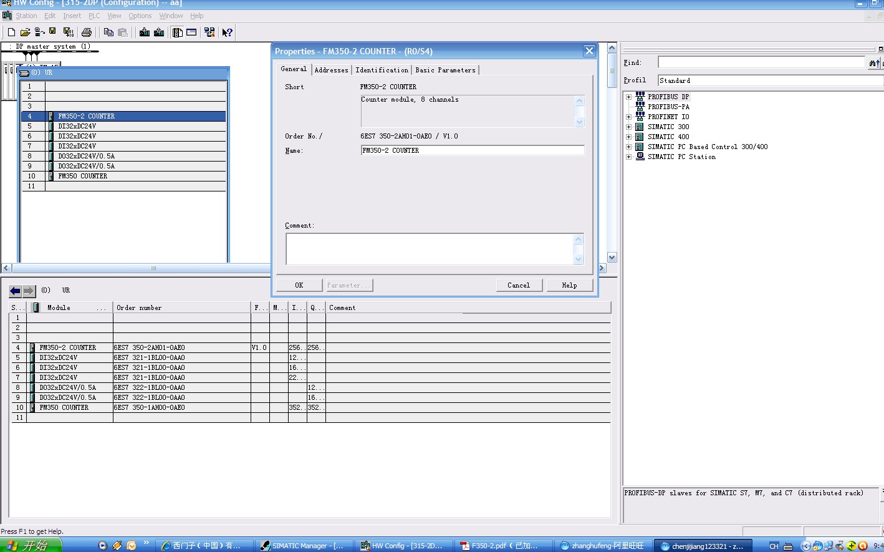Expand the SIMATIC 400 catalog node

(x=628, y=137)
